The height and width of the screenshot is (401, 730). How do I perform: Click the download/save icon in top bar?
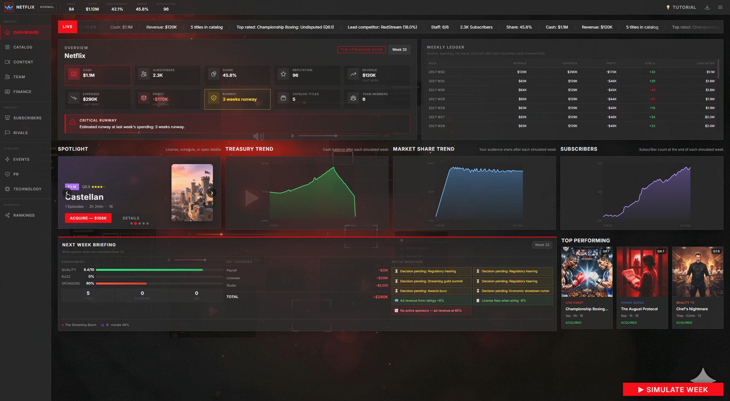707,7
